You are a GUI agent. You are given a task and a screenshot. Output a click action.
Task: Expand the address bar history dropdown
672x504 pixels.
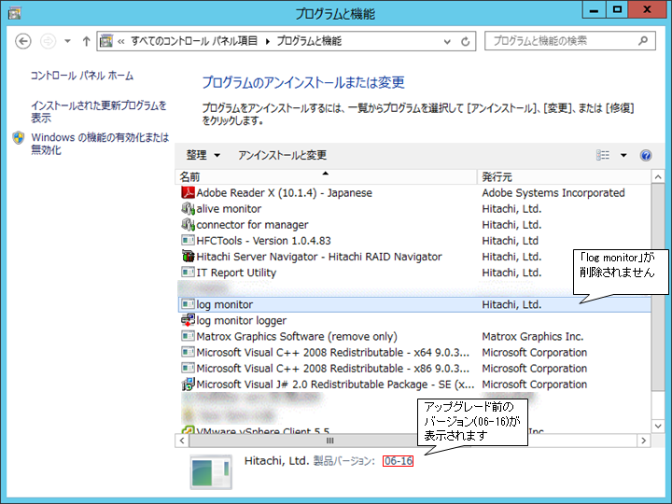(447, 42)
